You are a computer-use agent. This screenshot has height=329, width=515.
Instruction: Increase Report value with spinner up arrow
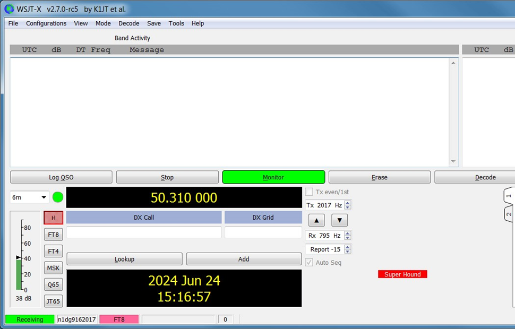click(x=348, y=247)
